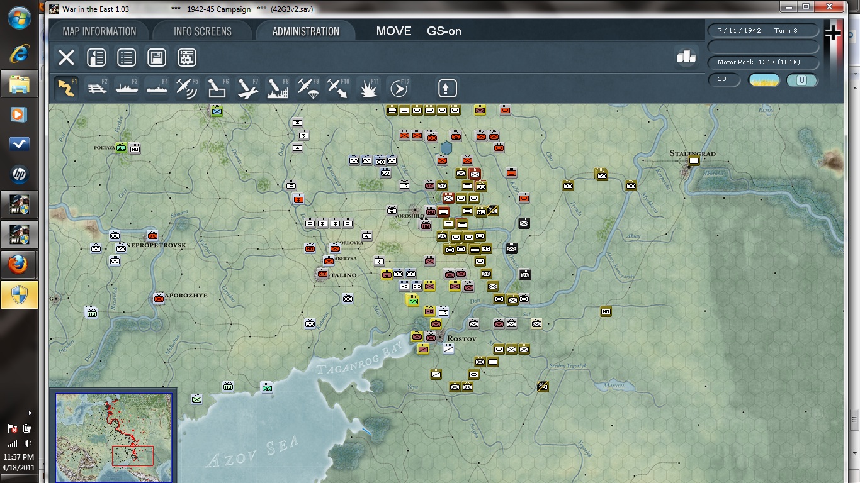Open the list screen icon
The height and width of the screenshot is (483, 860).
tap(127, 58)
